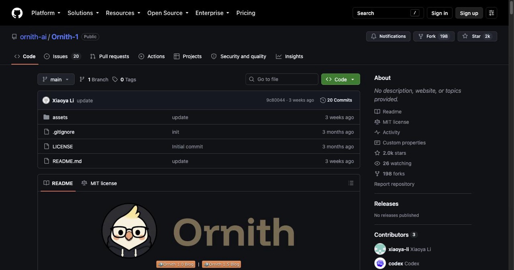Switch to the Projects tab

188,56
